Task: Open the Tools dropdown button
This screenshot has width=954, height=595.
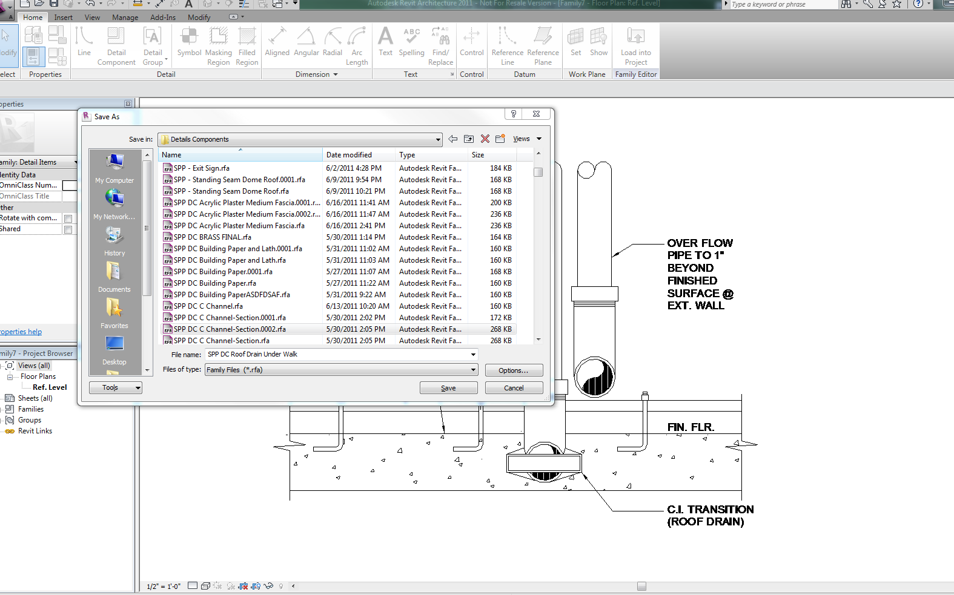Action: [x=115, y=387]
